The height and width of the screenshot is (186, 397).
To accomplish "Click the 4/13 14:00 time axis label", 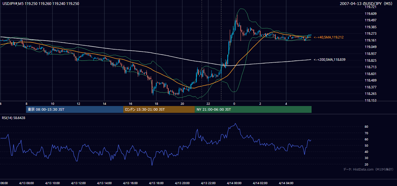I will [104, 183].
